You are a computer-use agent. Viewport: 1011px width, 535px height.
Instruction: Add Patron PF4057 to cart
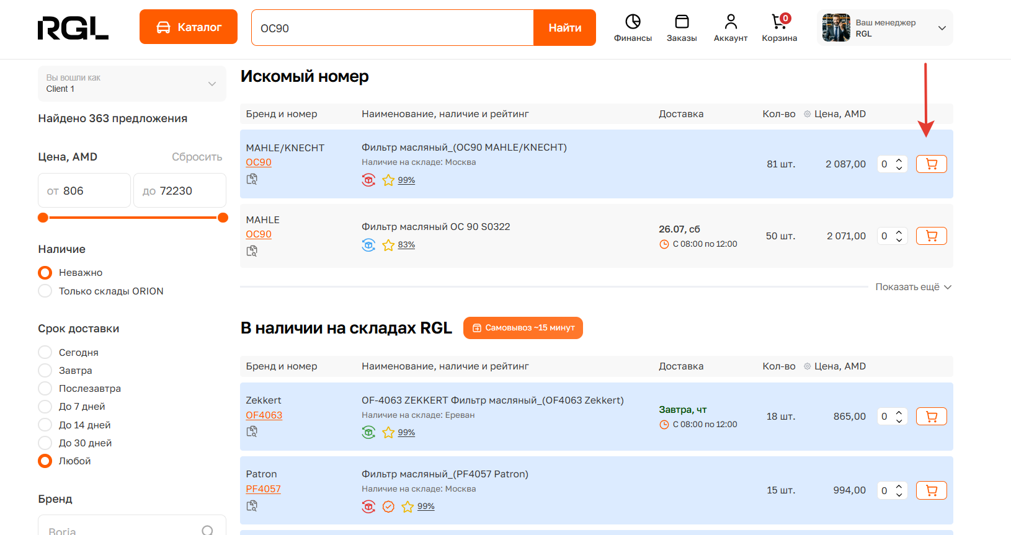click(931, 490)
